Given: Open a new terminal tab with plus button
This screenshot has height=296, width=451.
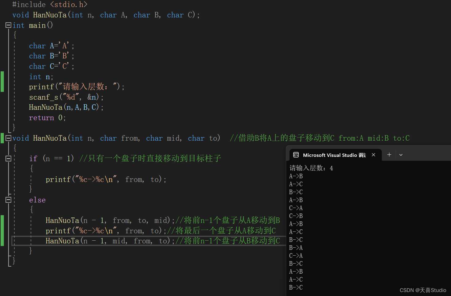Looking at the screenshot, I should (389, 155).
